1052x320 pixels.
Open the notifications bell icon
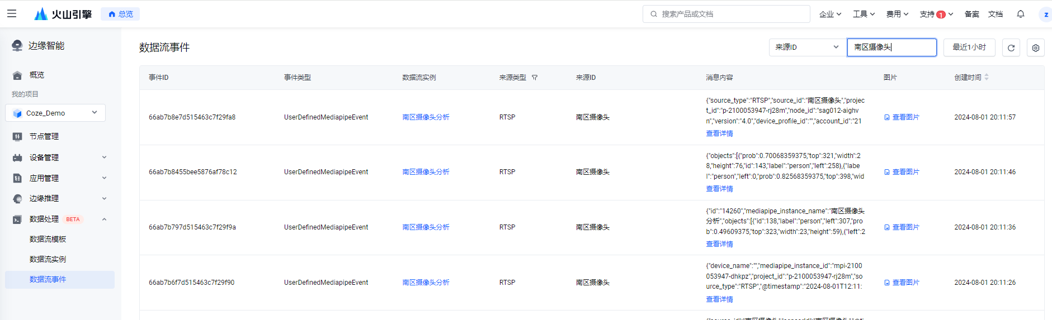pyautogui.click(x=1021, y=14)
